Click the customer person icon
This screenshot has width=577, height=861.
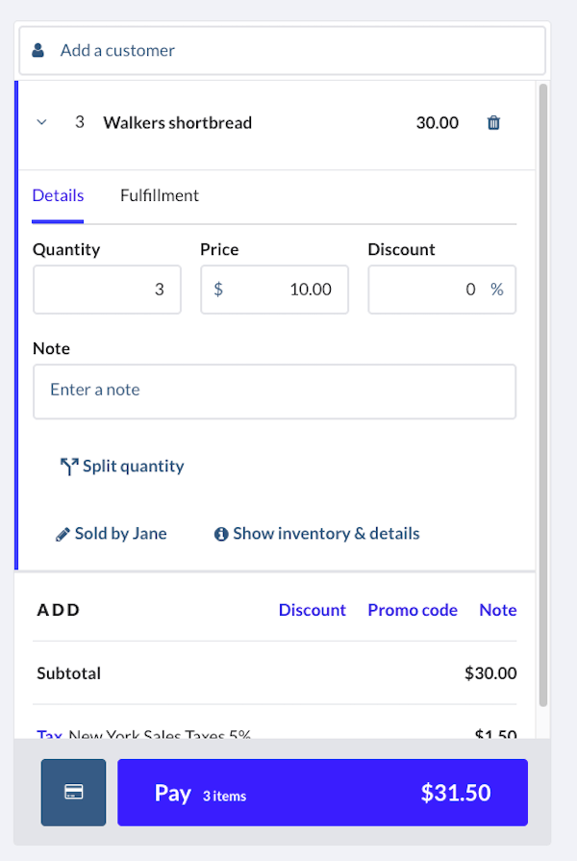click(x=38, y=50)
